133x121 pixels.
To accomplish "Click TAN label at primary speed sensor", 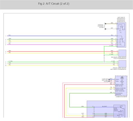I will point(114,63).
